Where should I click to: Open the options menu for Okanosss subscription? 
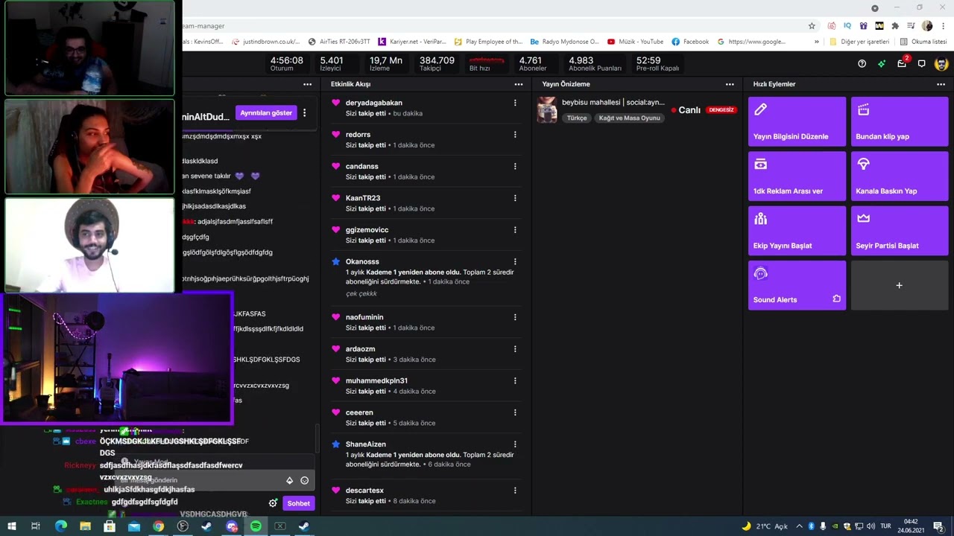515,261
